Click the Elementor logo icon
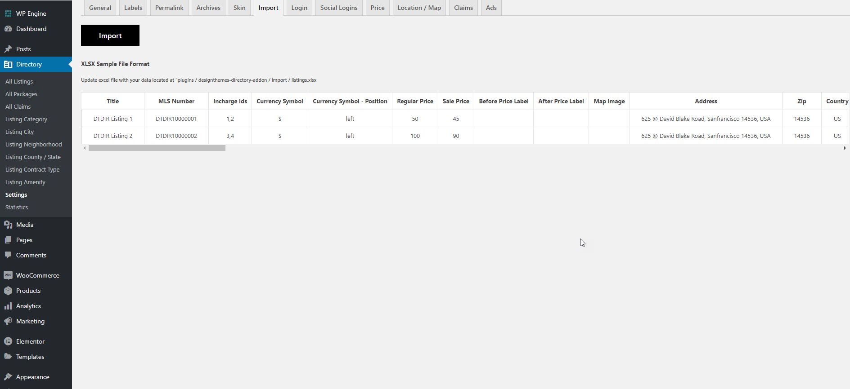The height and width of the screenshot is (389, 850). (x=8, y=341)
